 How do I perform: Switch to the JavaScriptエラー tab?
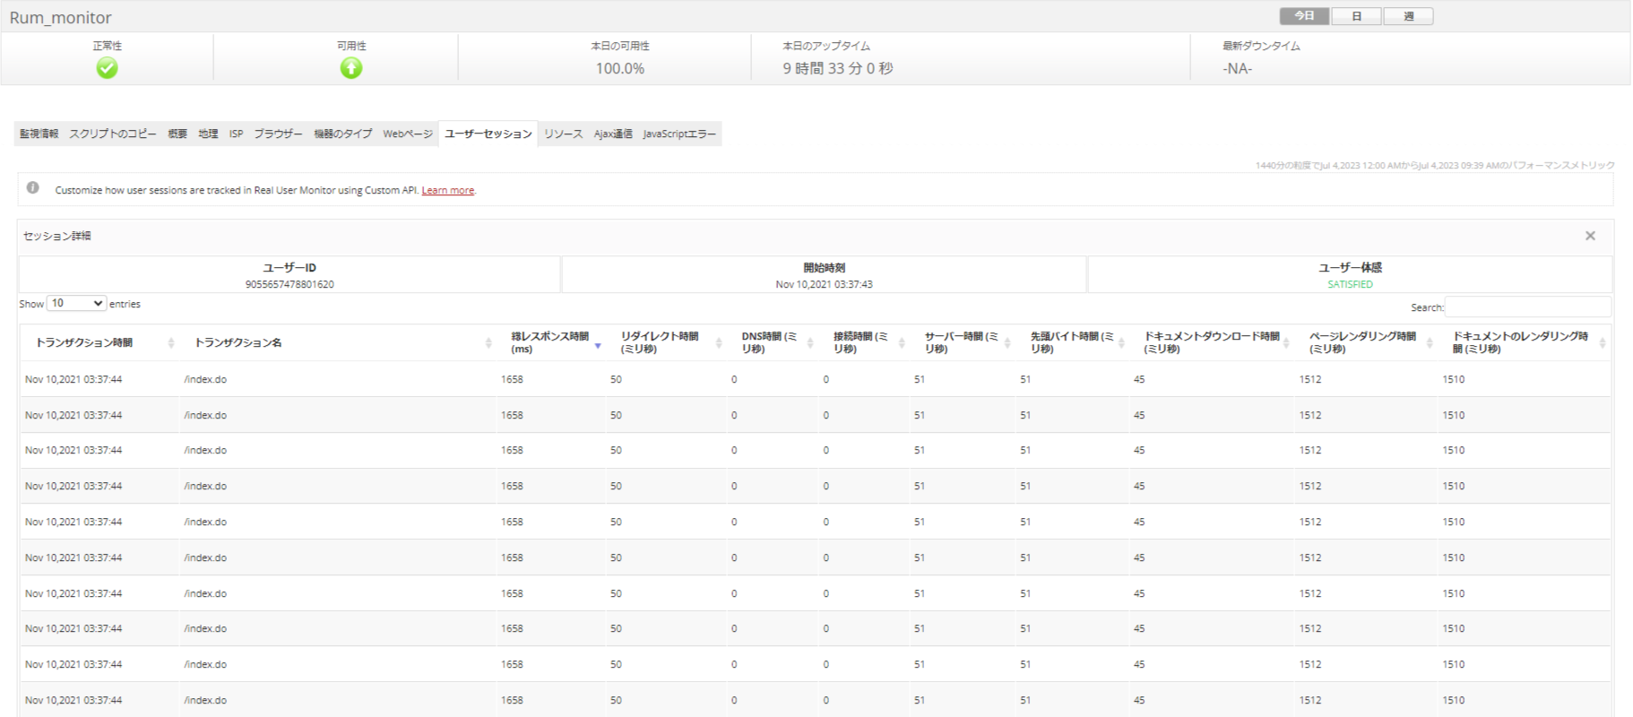tap(679, 134)
